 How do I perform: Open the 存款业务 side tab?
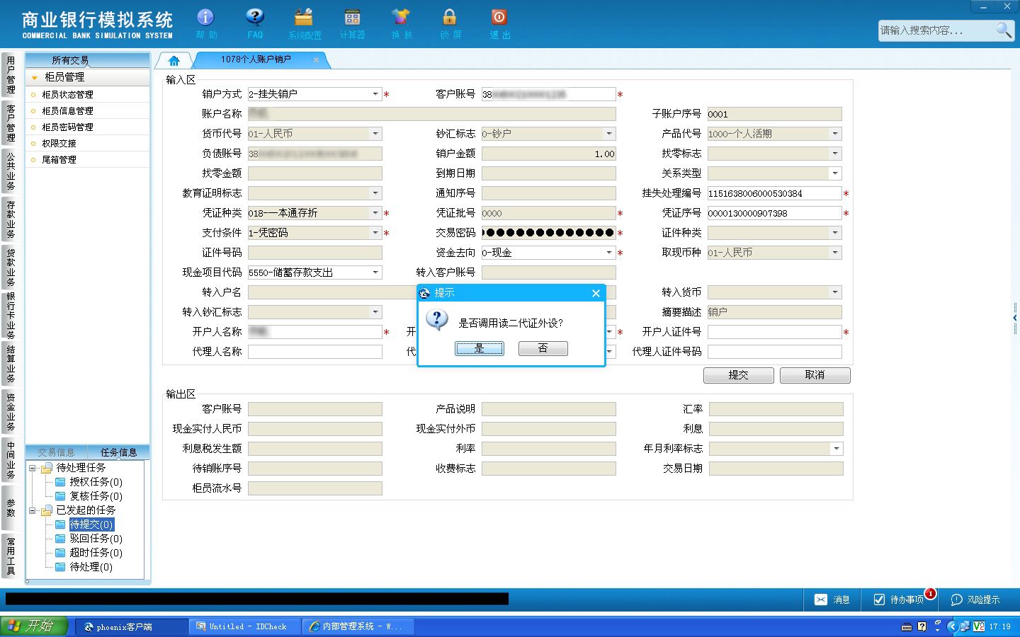[11, 219]
